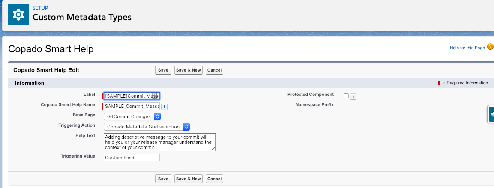Click info icon beside Protected Component checkbox
This screenshot has width=494, height=188.
pyautogui.click(x=353, y=96)
